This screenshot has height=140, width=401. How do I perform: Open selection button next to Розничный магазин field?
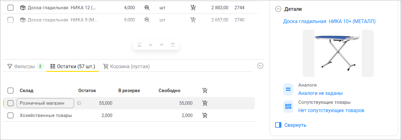[x=79, y=103]
